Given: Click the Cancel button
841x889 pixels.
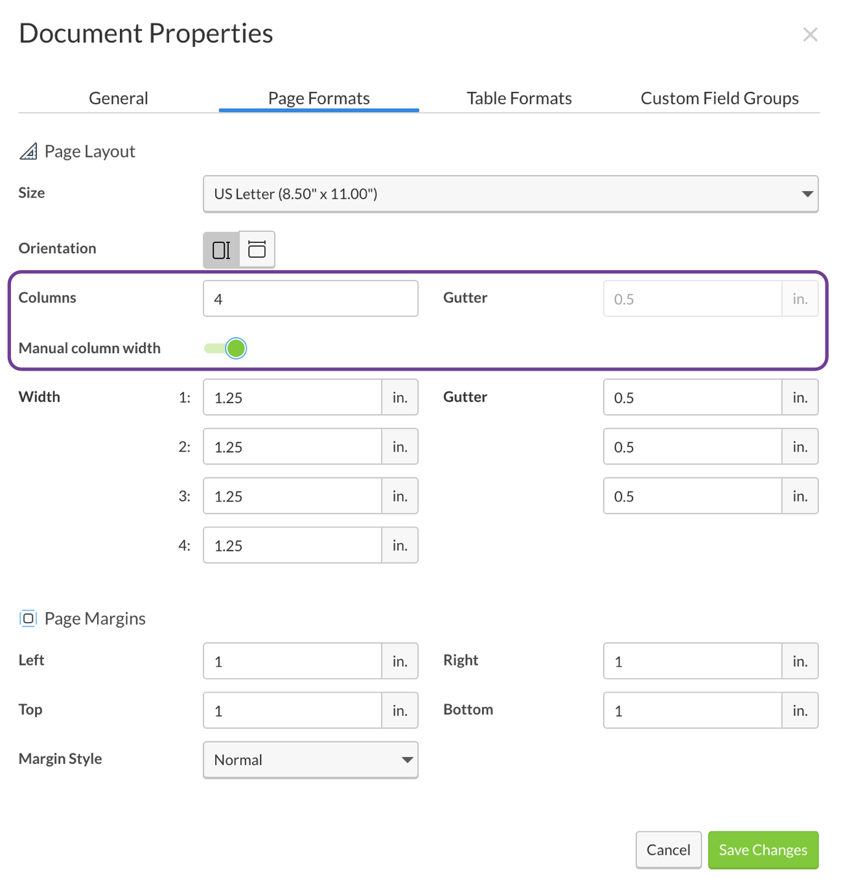Looking at the screenshot, I should coord(668,849).
